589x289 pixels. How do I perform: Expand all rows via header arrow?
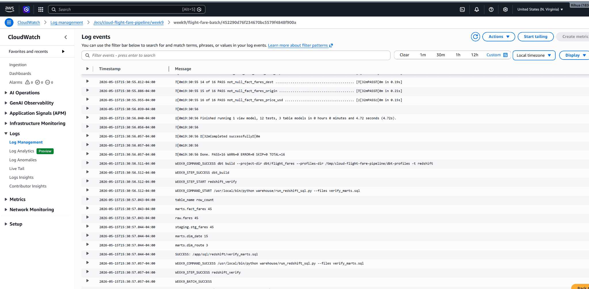(87, 69)
